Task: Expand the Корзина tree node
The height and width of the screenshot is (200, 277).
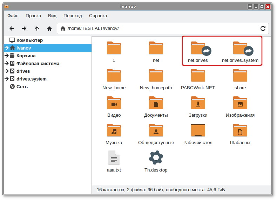Action: (7, 56)
